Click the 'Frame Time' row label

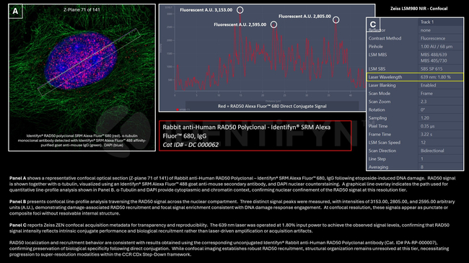(x=380, y=135)
